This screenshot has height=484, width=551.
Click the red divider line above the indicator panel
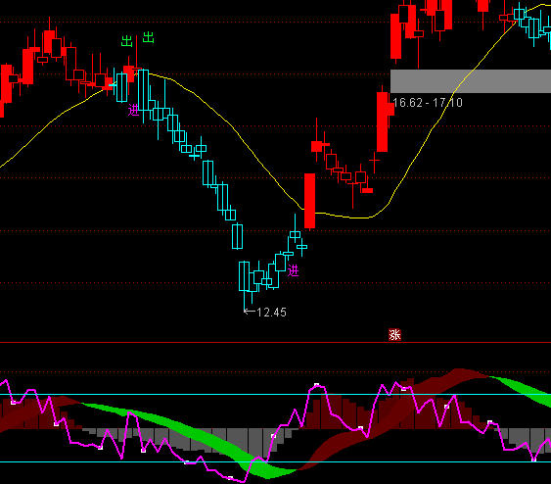(276, 342)
